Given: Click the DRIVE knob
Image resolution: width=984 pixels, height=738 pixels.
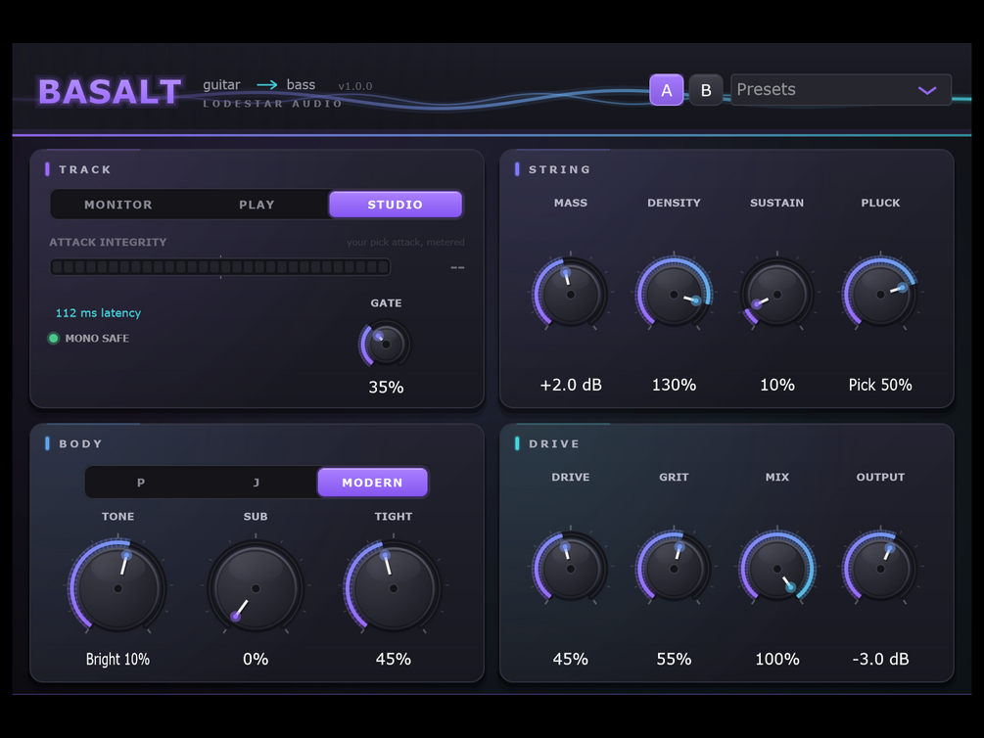Looking at the screenshot, I should click(570, 569).
